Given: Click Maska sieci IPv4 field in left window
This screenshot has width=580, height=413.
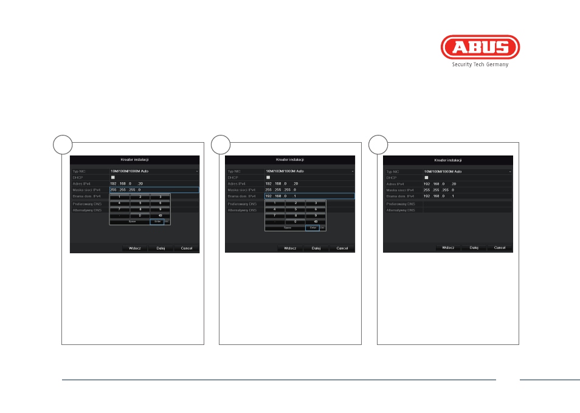Looking at the screenshot, I should pyautogui.click(x=154, y=190).
